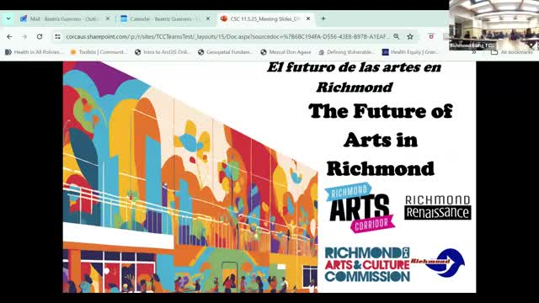Click the Richmond Renaissance logo

pyautogui.click(x=438, y=207)
